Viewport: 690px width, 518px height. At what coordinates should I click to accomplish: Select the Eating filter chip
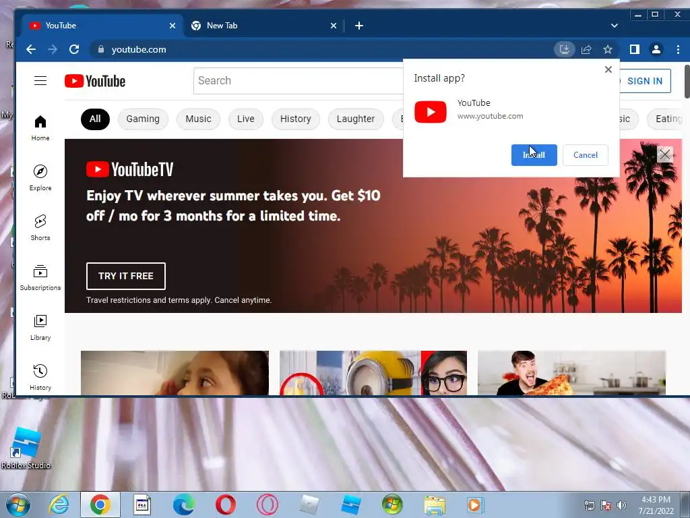point(665,119)
